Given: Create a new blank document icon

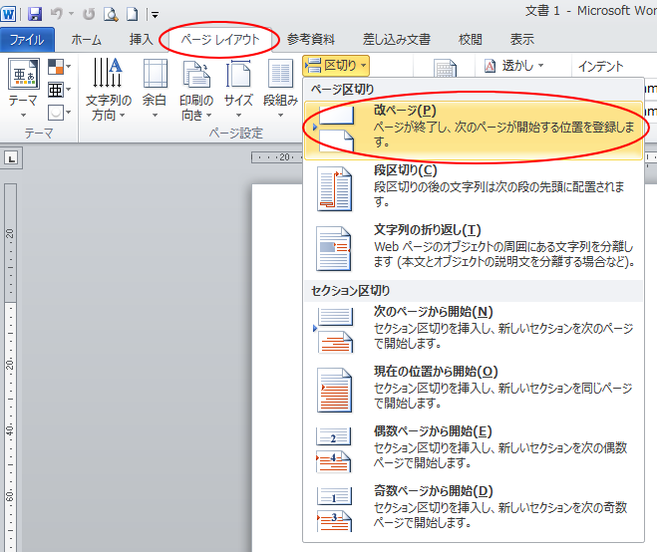Looking at the screenshot, I should click(133, 14).
